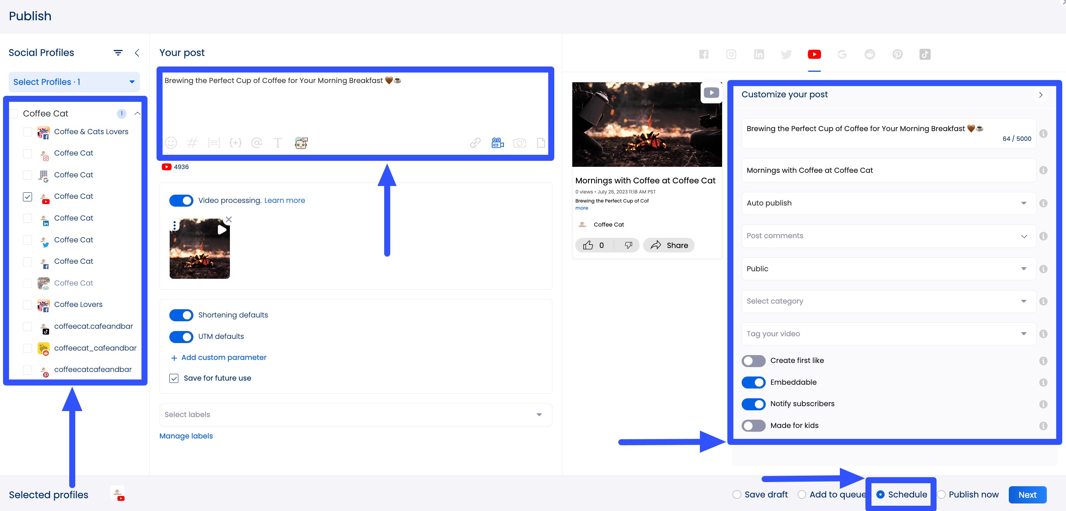Image resolution: width=1066 pixels, height=511 pixels.
Task: Open the Manage labels link
Action: [186, 436]
